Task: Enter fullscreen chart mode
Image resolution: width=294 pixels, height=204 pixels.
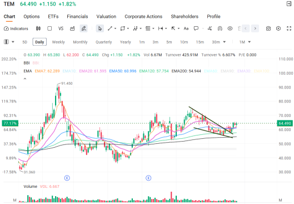Action: pyautogui.click(x=289, y=28)
